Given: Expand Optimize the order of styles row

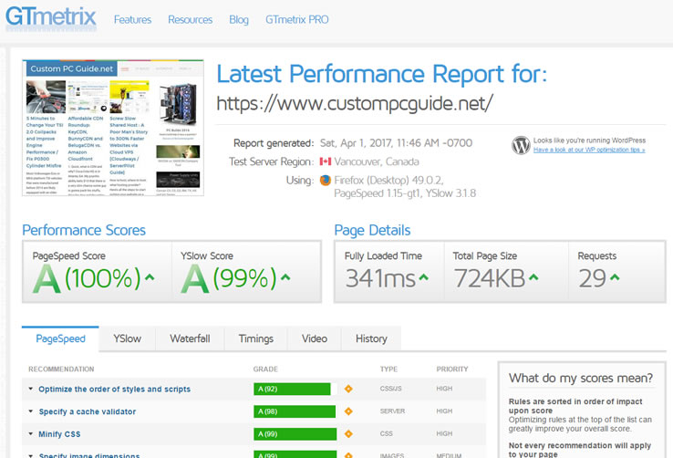Looking at the screenshot, I should point(30,389).
